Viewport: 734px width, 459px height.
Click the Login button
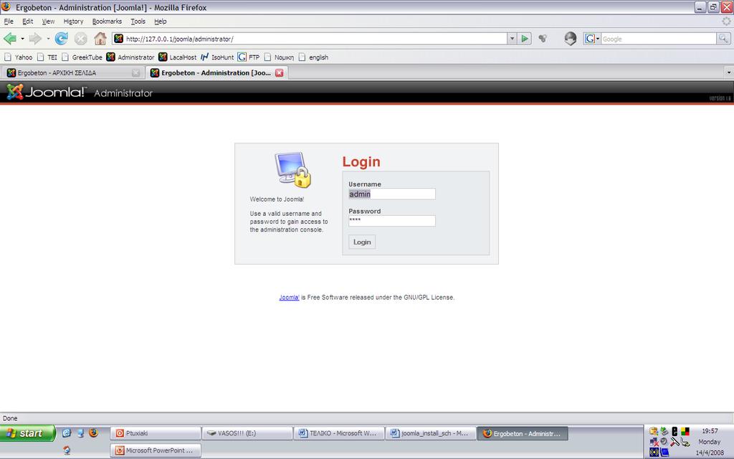[x=362, y=242]
